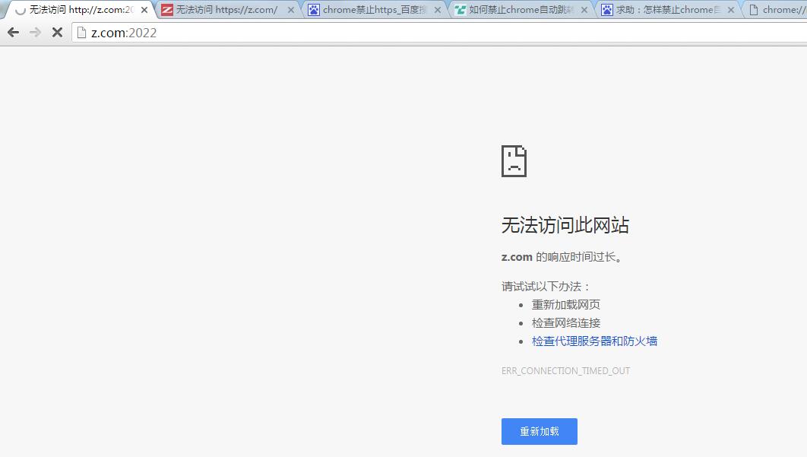The width and height of the screenshot is (807, 457).
Task: Click the document favicon on chrome:// tab
Action: (x=754, y=10)
